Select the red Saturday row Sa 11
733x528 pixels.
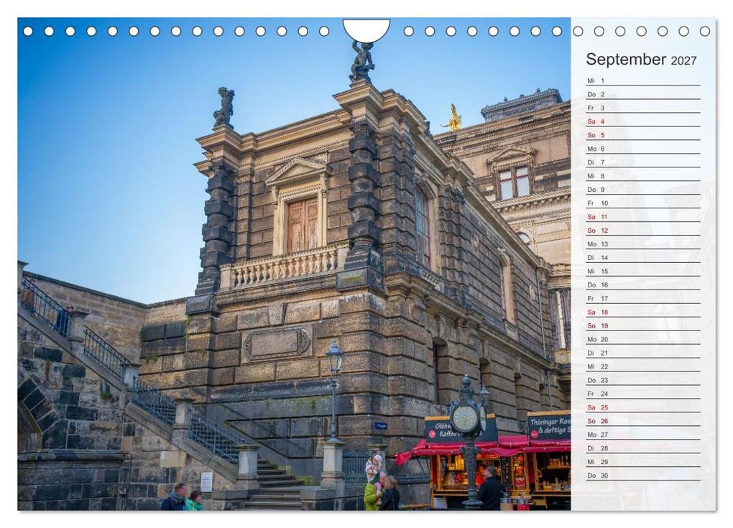642,216
